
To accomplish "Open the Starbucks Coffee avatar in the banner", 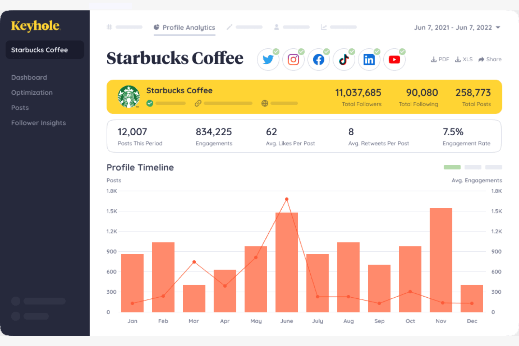I will pos(129,97).
